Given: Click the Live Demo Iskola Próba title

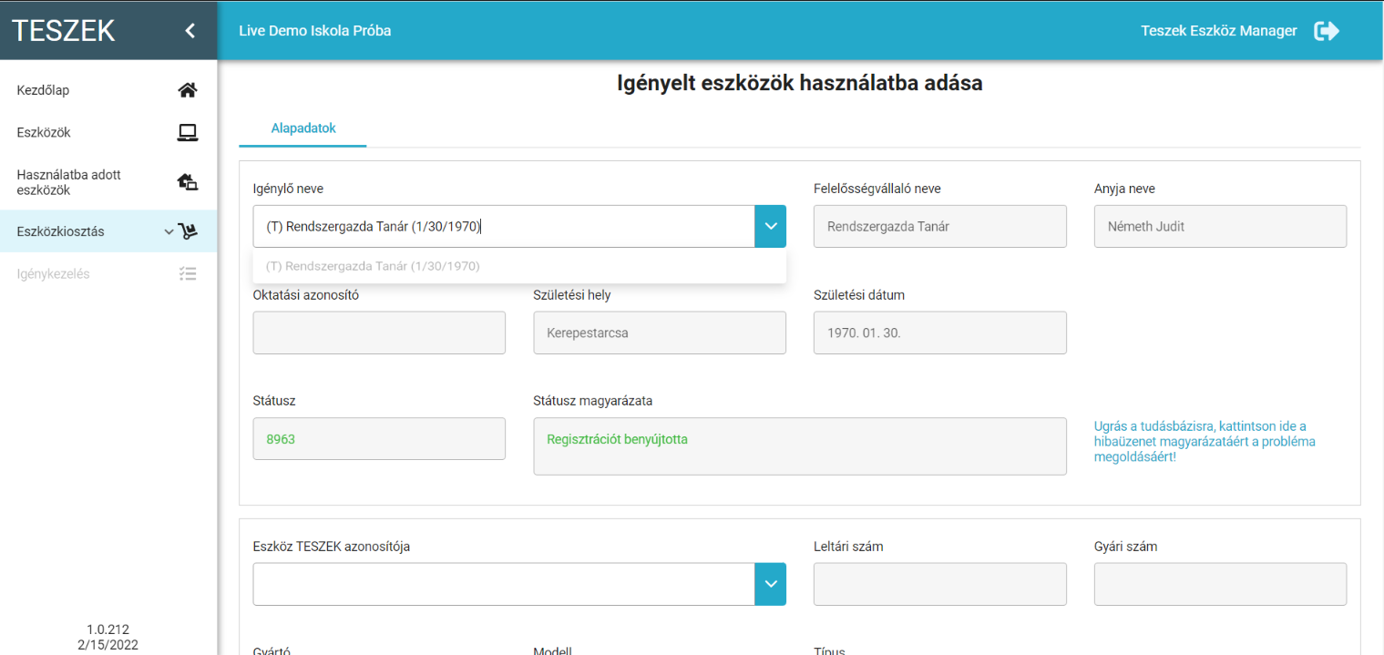Looking at the screenshot, I should click(x=315, y=31).
